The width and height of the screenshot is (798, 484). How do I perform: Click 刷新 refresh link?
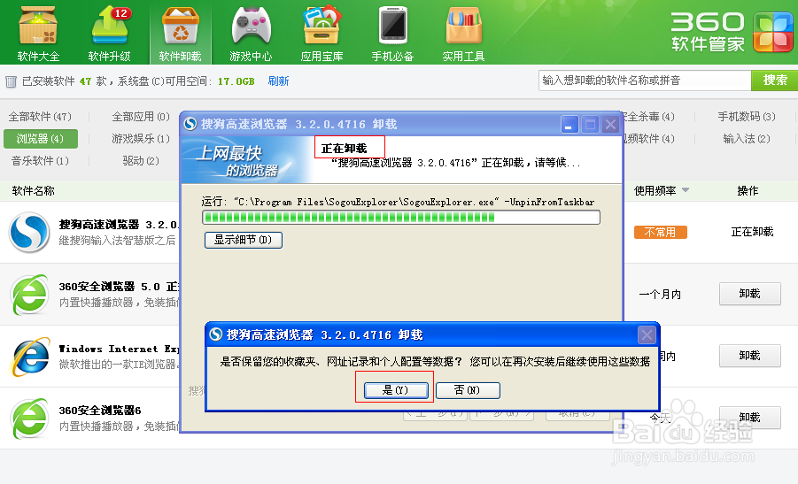pyautogui.click(x=278, y=81)
